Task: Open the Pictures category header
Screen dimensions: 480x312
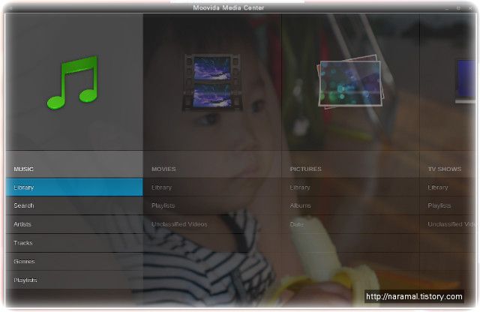Action: click(305, 169)
